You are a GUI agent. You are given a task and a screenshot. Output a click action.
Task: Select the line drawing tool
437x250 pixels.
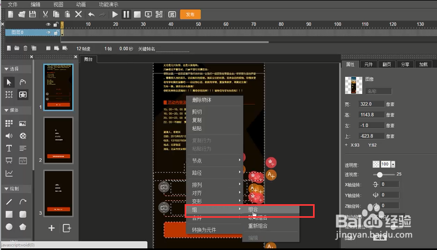[x=9, y=201]
